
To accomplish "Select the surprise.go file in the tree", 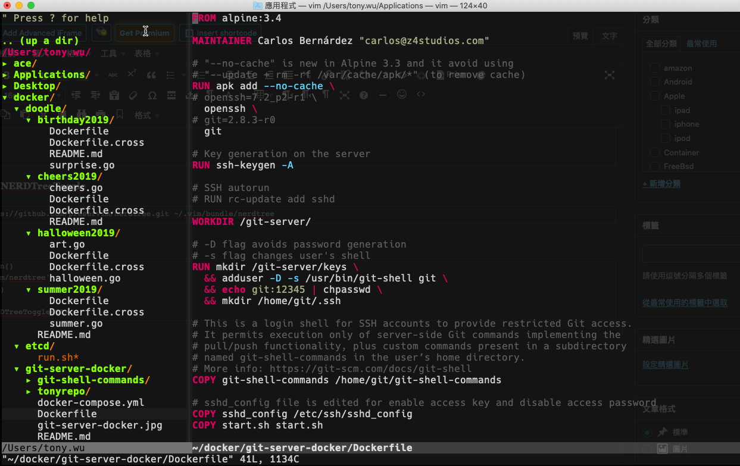I will click(x=82, y=165).
